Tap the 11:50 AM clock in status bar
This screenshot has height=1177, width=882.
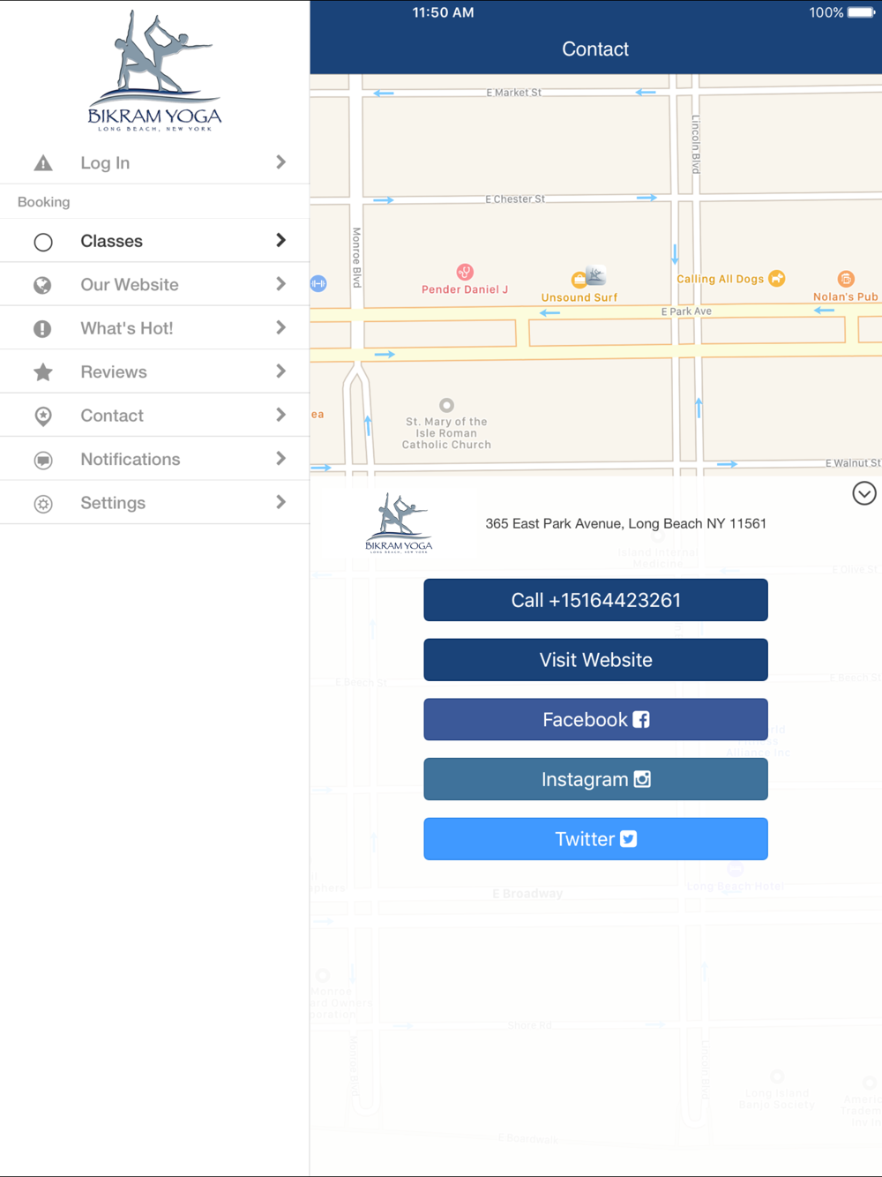pos(443,12)
